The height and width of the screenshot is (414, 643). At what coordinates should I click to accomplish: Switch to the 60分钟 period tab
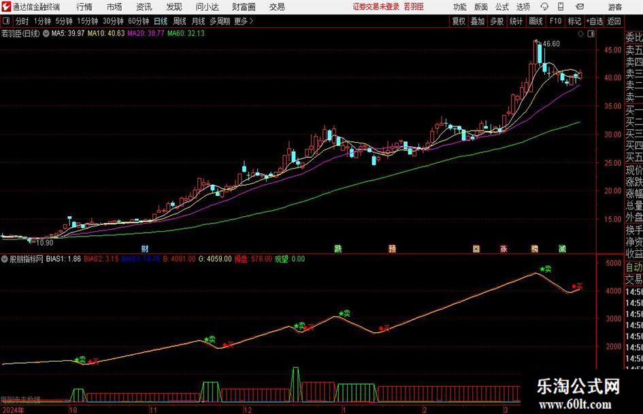click(138, 21)
